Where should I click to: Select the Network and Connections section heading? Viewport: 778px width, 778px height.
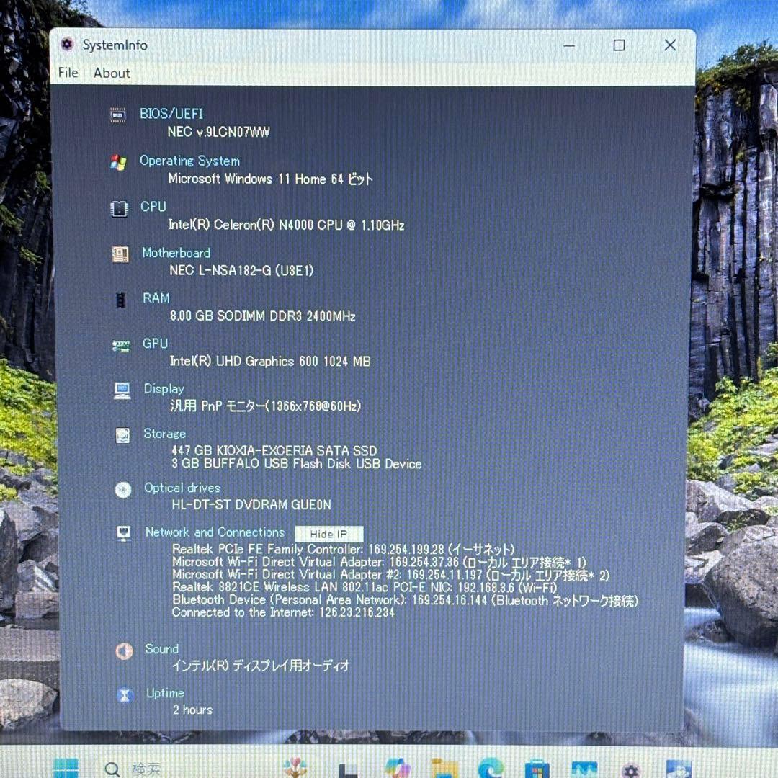pos(214,532)
